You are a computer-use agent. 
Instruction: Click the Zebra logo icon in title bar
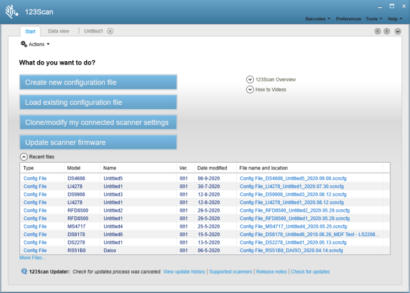12,11
